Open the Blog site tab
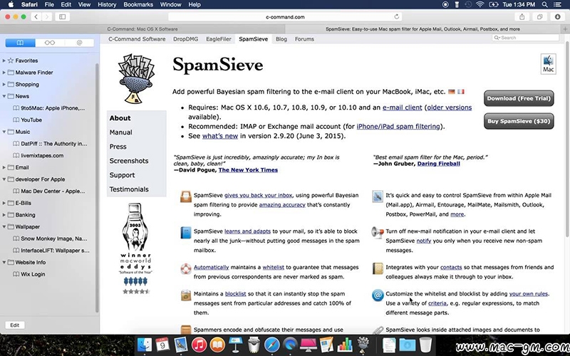This screenshot has height=356, width=570. (281, 39)
